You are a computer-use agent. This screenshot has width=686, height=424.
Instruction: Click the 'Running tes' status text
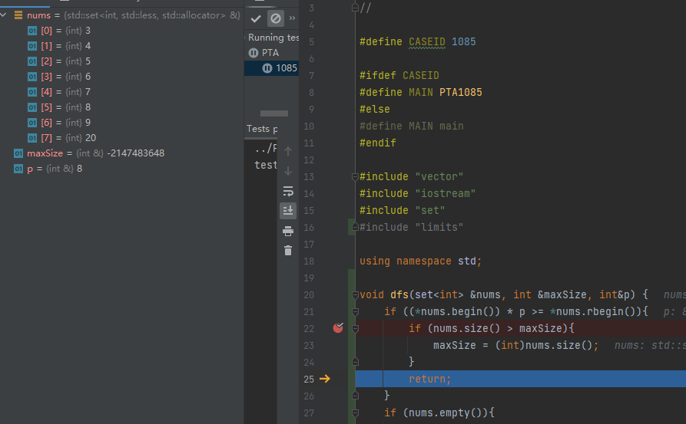(273, 38)
